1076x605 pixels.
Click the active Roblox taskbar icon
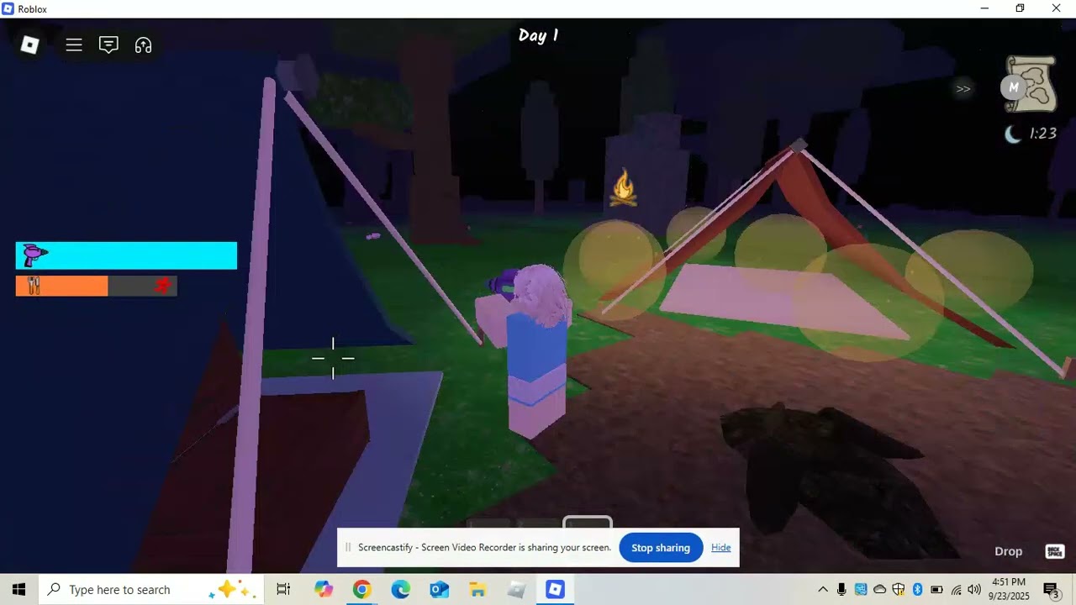[555, 589]
